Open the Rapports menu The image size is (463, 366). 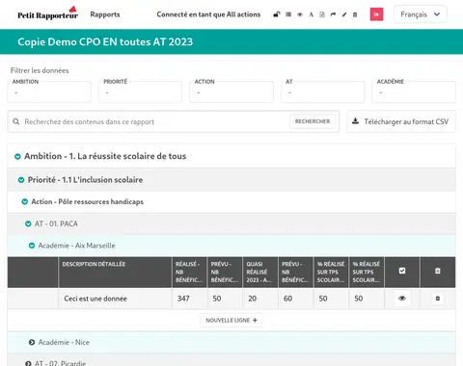105,14
